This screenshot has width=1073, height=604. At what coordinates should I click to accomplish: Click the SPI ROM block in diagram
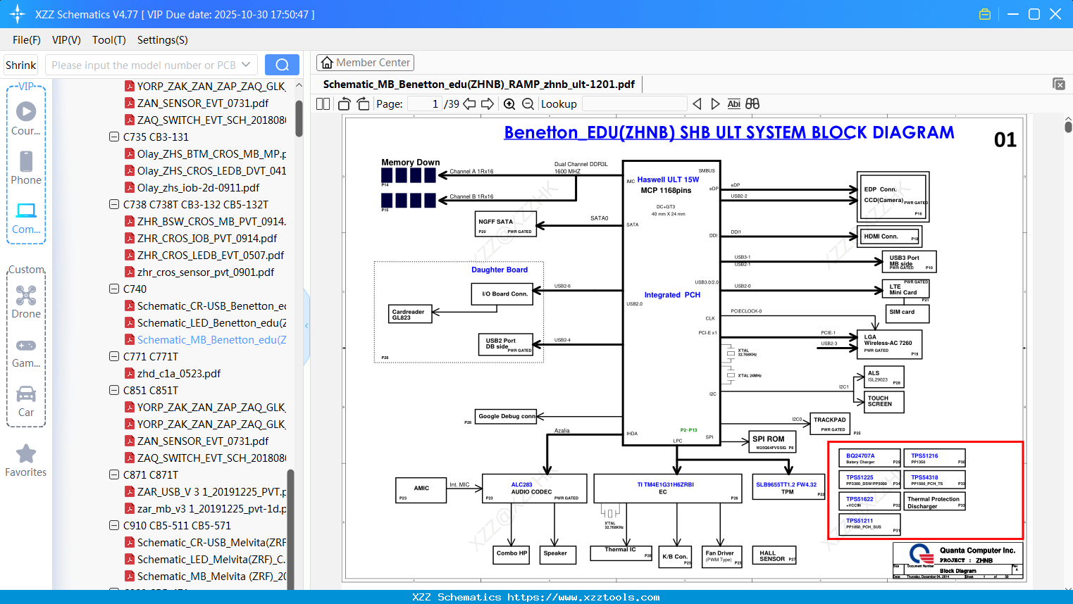[x=772, y=441]
